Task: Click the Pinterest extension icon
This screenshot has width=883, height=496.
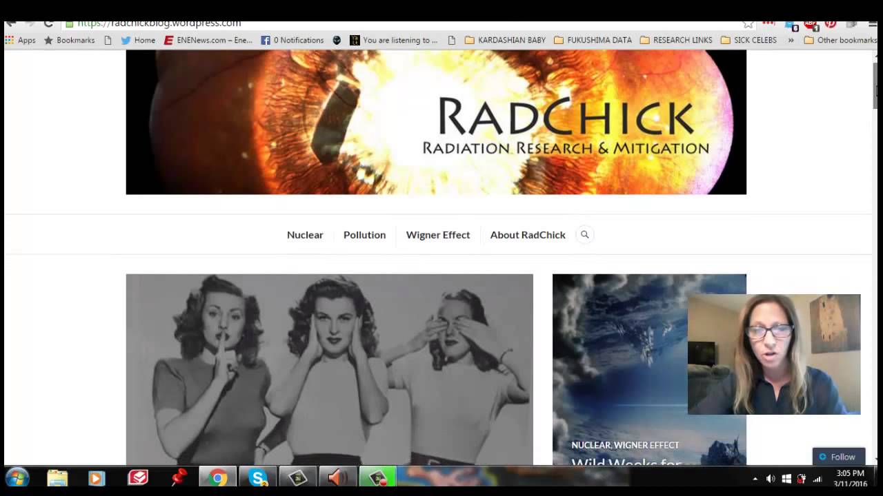Action: tap(831, 23)
